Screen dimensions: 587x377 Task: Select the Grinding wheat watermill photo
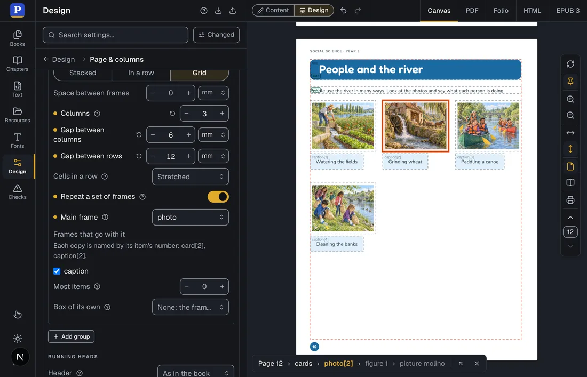[x=416, y=126]
